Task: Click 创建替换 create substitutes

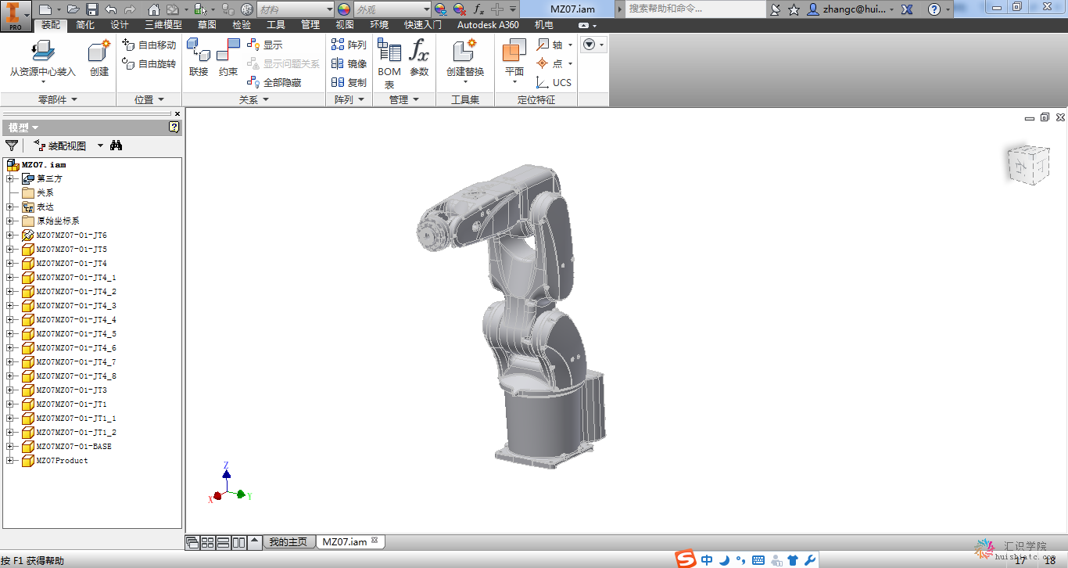Action: (465, 61)
